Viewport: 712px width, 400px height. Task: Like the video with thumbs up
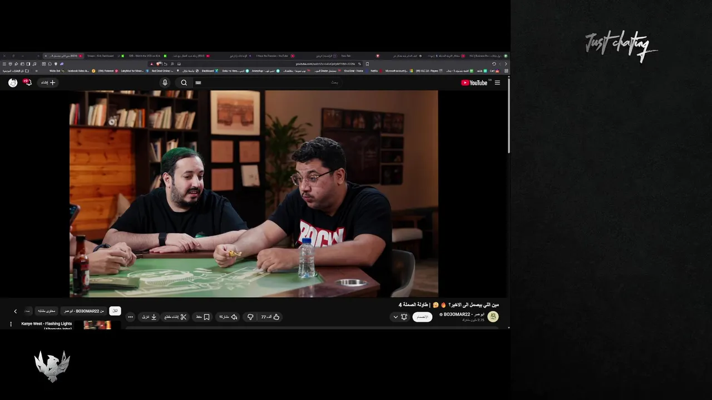tap(271, 317)
